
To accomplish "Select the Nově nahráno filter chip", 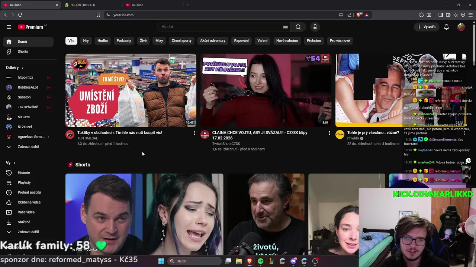I will [287, 40].
